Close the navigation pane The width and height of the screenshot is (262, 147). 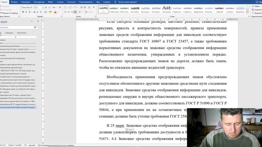point(38,21)
